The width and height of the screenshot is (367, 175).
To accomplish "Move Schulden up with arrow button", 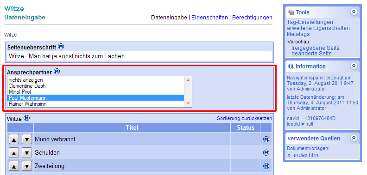I will 14,153.
